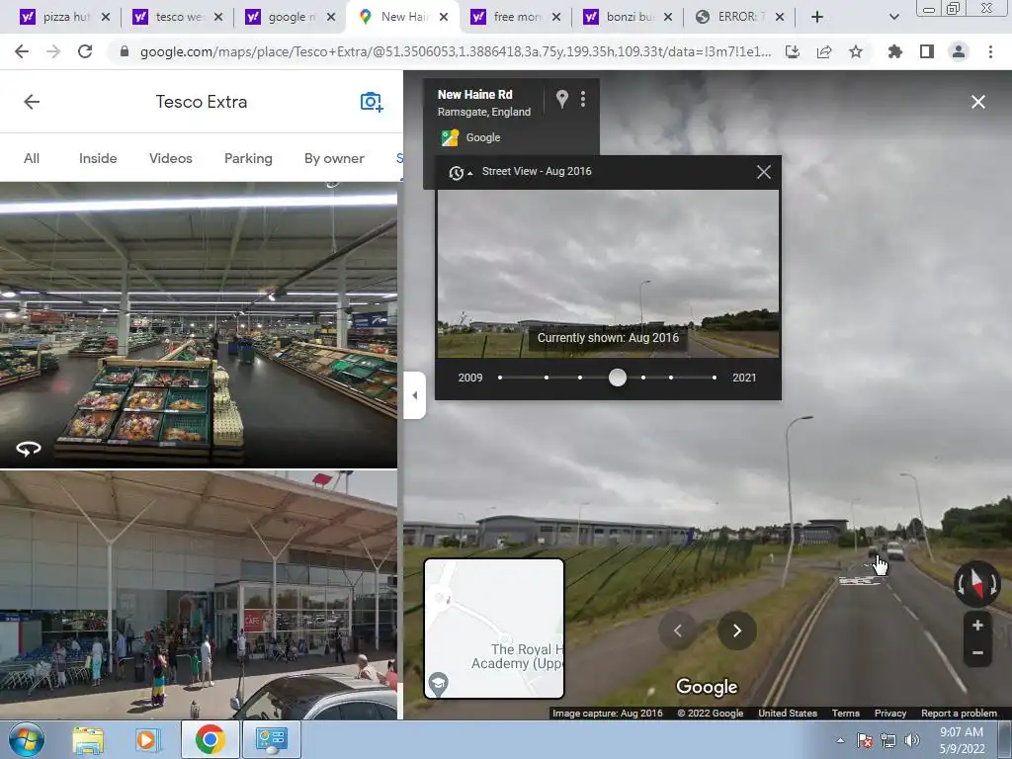Click the add photo camera icon
The height and width of the screenshot is (759, 1012).
click(x=372, y=102)
